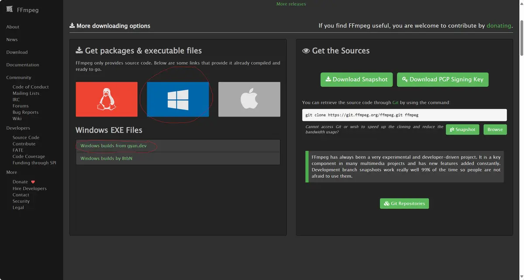This screenshot has width=524, height=280.
Task: Open the Contribute link
Action: (x=24, y=144)
